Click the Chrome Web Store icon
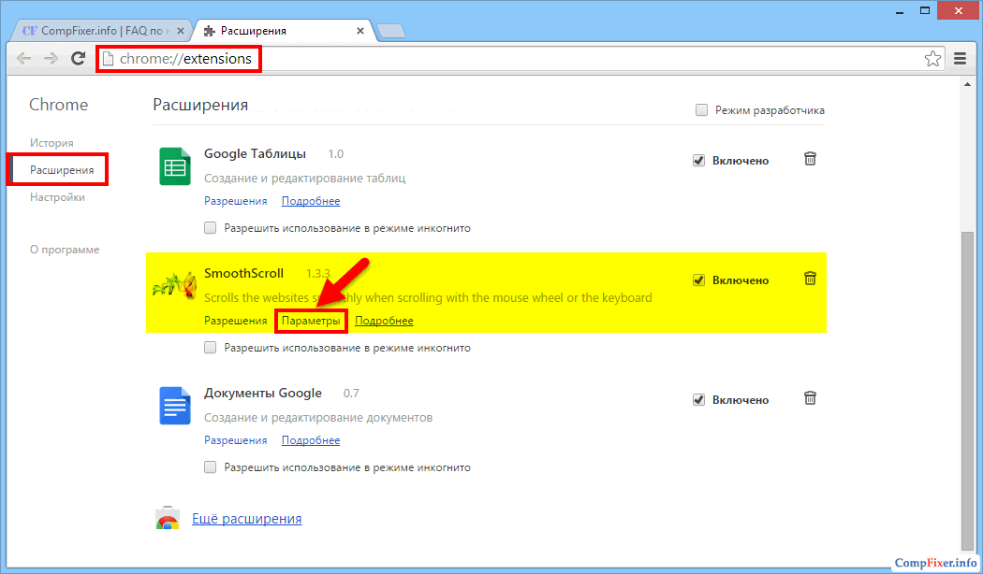 [168, 518]
